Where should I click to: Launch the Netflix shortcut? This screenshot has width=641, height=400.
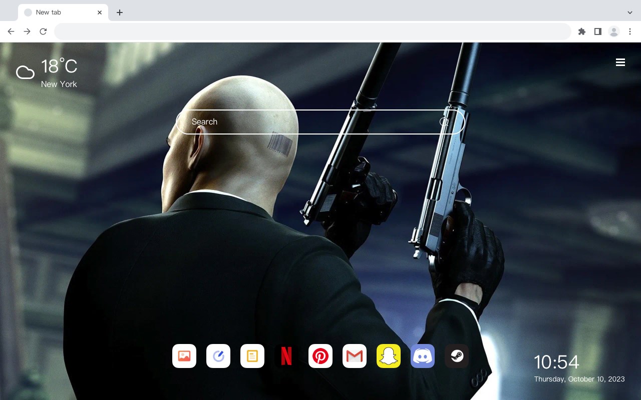point(286,356)
